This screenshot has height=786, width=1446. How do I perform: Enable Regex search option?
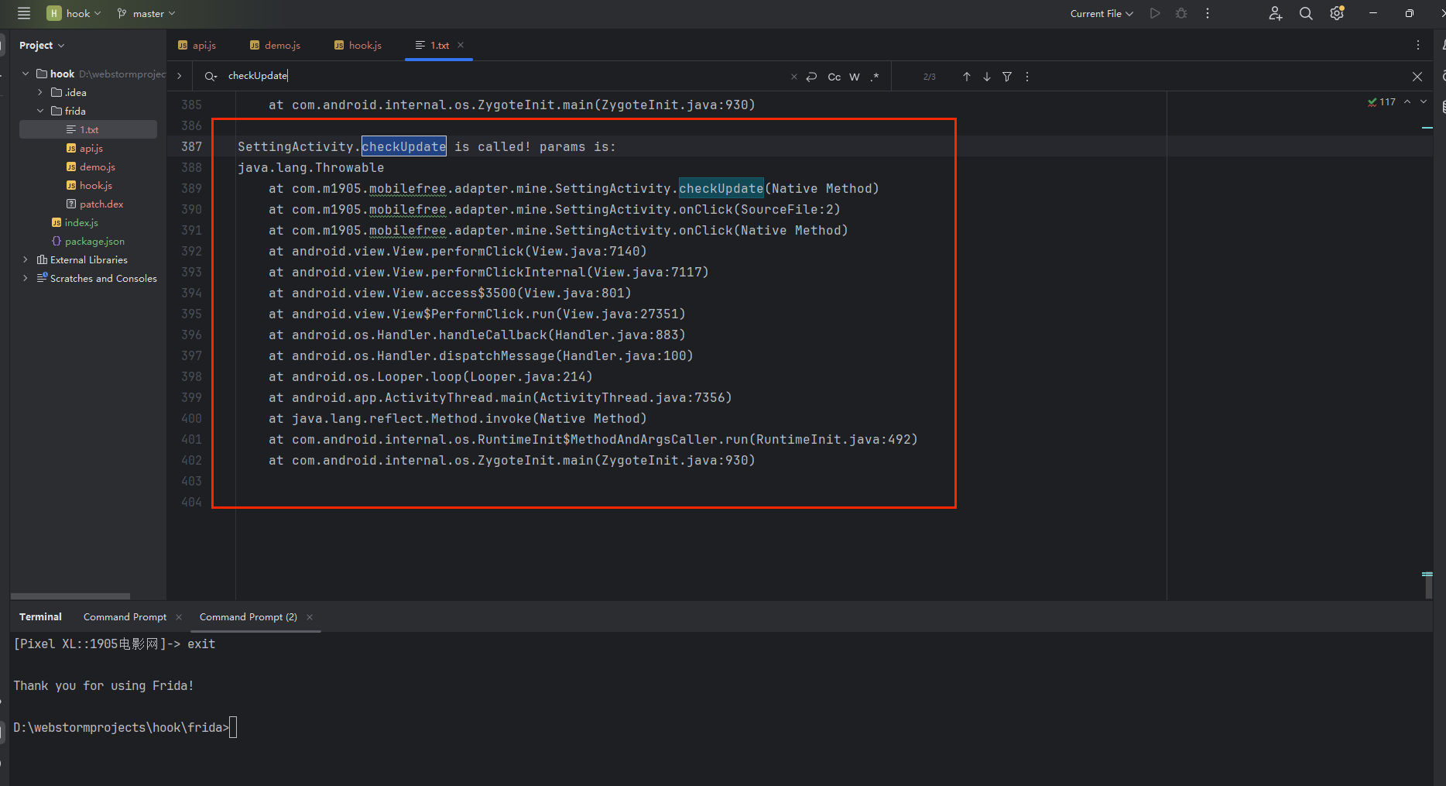[x=875, y=77]
